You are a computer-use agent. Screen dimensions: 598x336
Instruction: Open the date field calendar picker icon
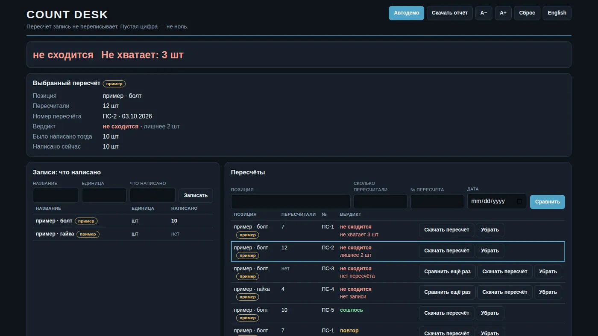click(x=519, y=201)
